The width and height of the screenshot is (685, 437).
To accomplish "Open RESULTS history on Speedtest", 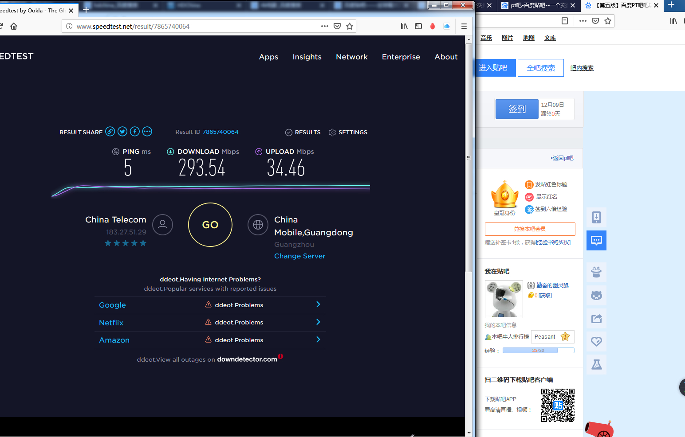I will [x=303, y=132].
